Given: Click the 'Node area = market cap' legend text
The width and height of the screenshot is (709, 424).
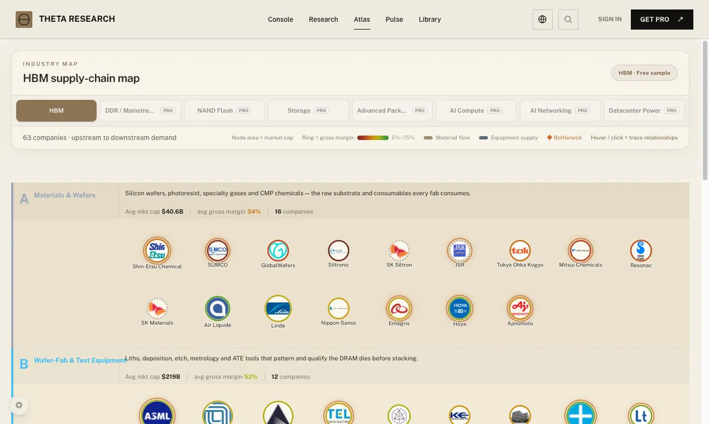Looking at the screenshot, I should pyautogui.click(x=262, y=138).
